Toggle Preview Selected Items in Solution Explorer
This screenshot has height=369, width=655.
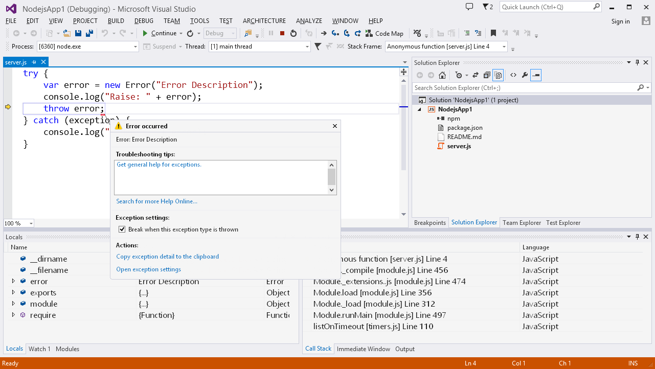[x=535, y=75]
